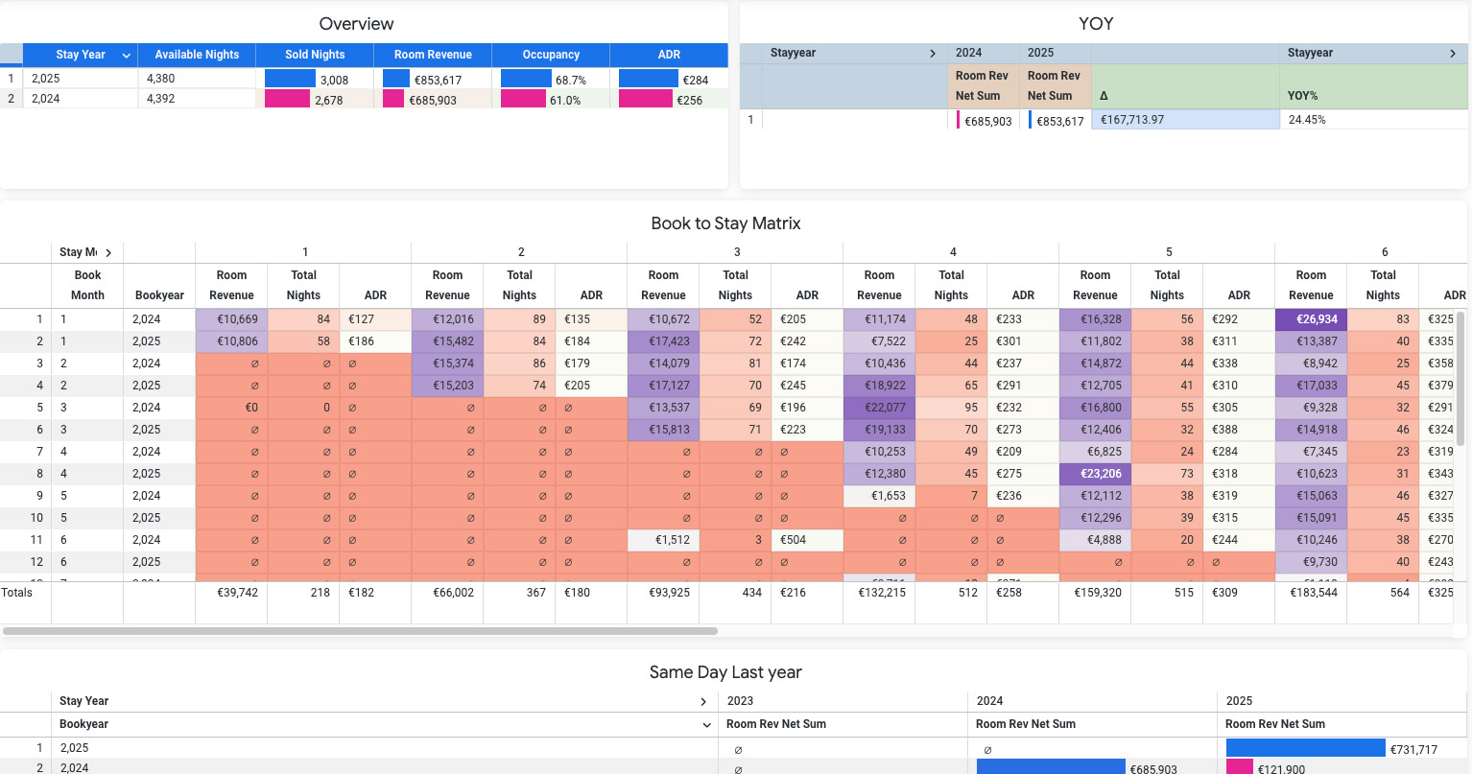This screenshot has width=1472, height=774.
Task: Click the Δ value €167,713.97 cell
Action: [x=1185, y=120]
